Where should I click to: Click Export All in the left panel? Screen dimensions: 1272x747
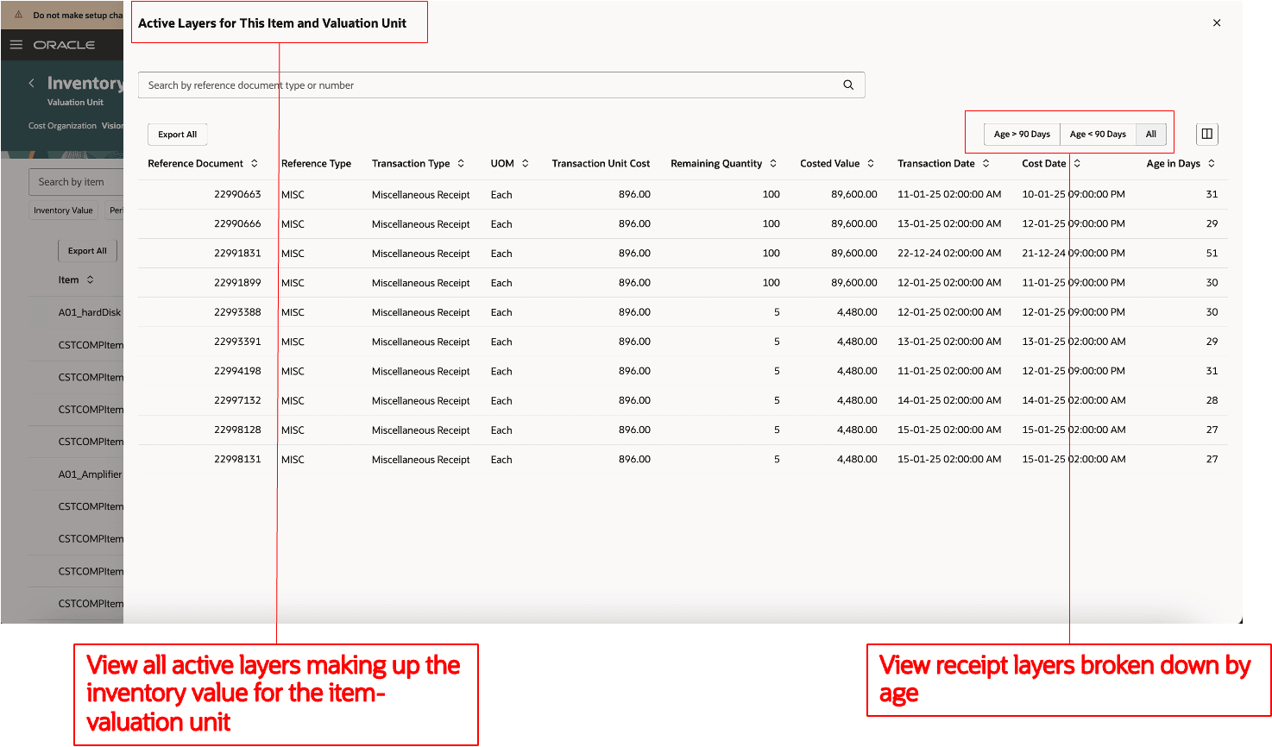(x=87, y=250)
